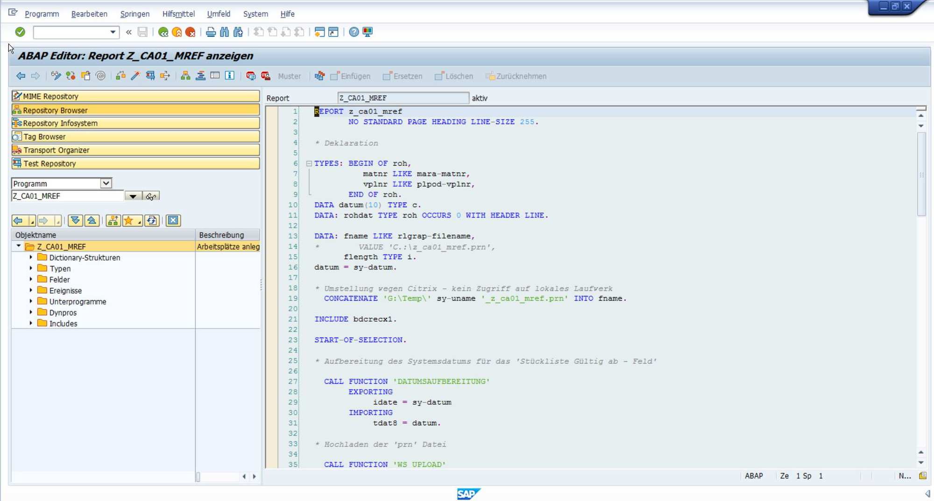934x501 pixels.
Task: Click the green Enter checkmark icon
Action: point(20,32)
